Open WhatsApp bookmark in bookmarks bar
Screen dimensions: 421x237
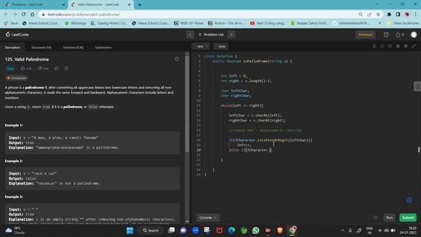[x=76, y=24]
